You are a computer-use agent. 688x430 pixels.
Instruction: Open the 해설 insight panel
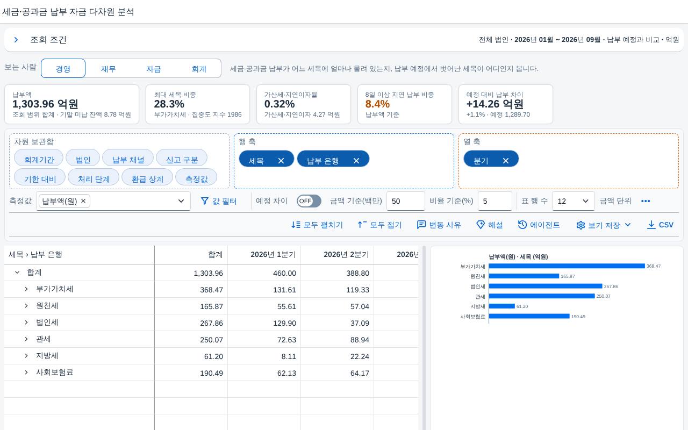click(490, 225)
